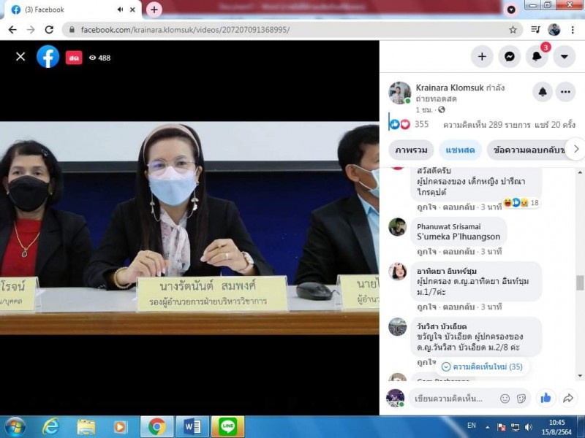Open the post privacy globe icon
Screen dimensions: 585x438
[x=442, y=109]
